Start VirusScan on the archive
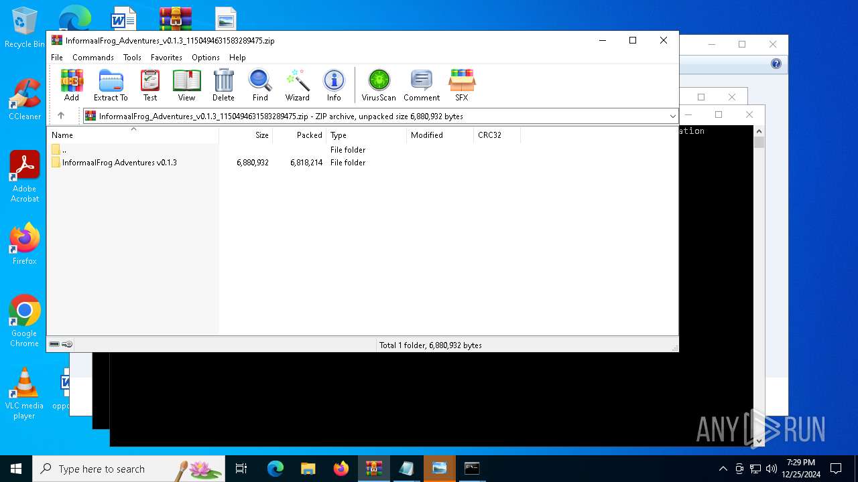This screenshot has width=858, height=482. click(379, 85)
